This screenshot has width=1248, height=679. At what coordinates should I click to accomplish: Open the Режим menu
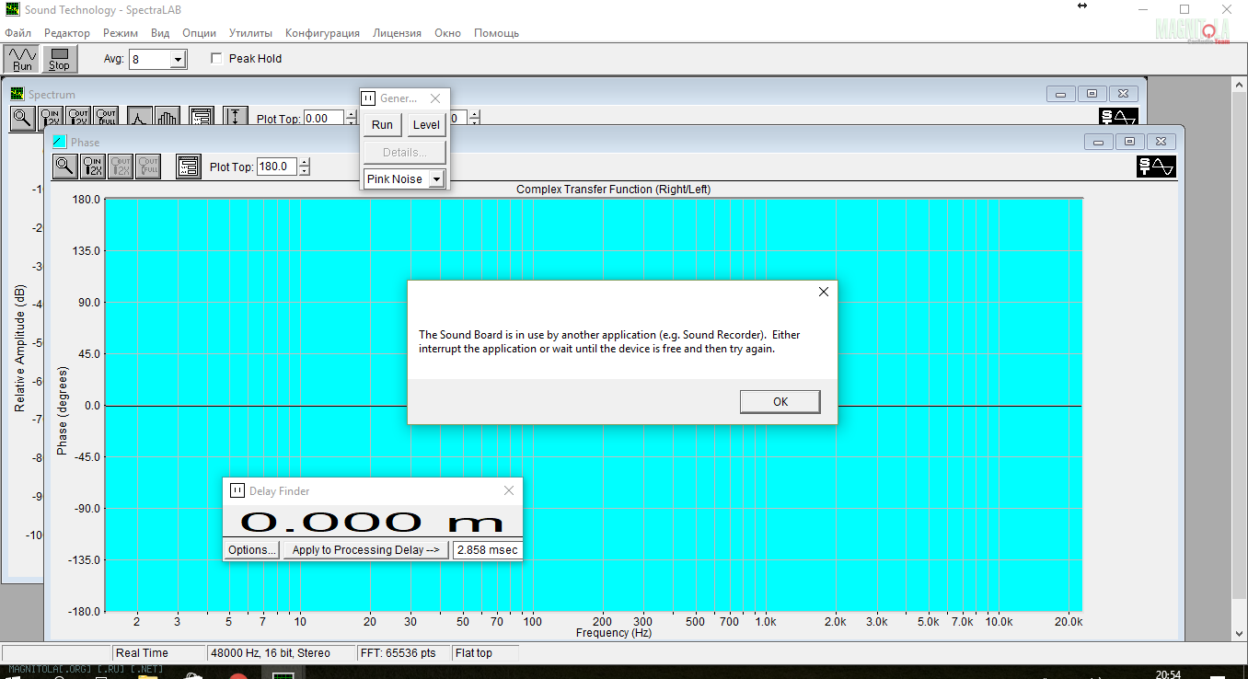[x=121, y=33]
